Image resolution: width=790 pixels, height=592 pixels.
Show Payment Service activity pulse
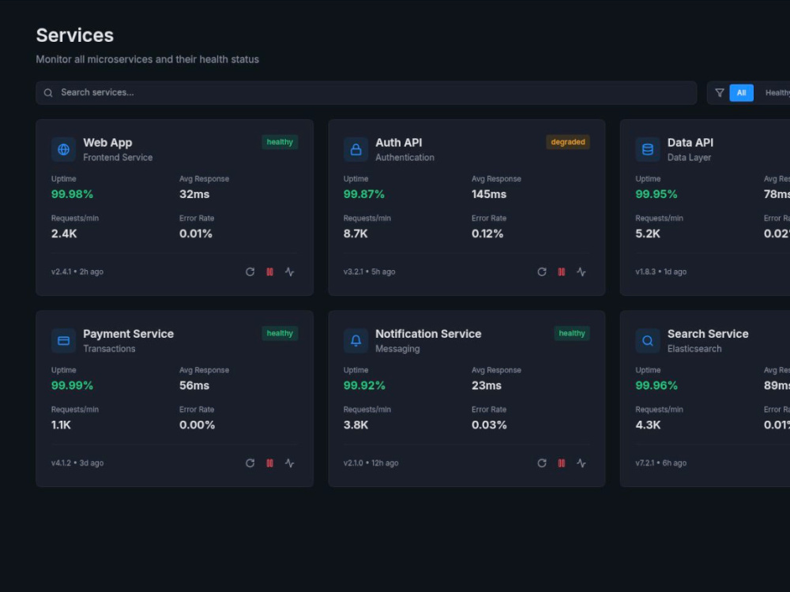click(x=290, y=463)
